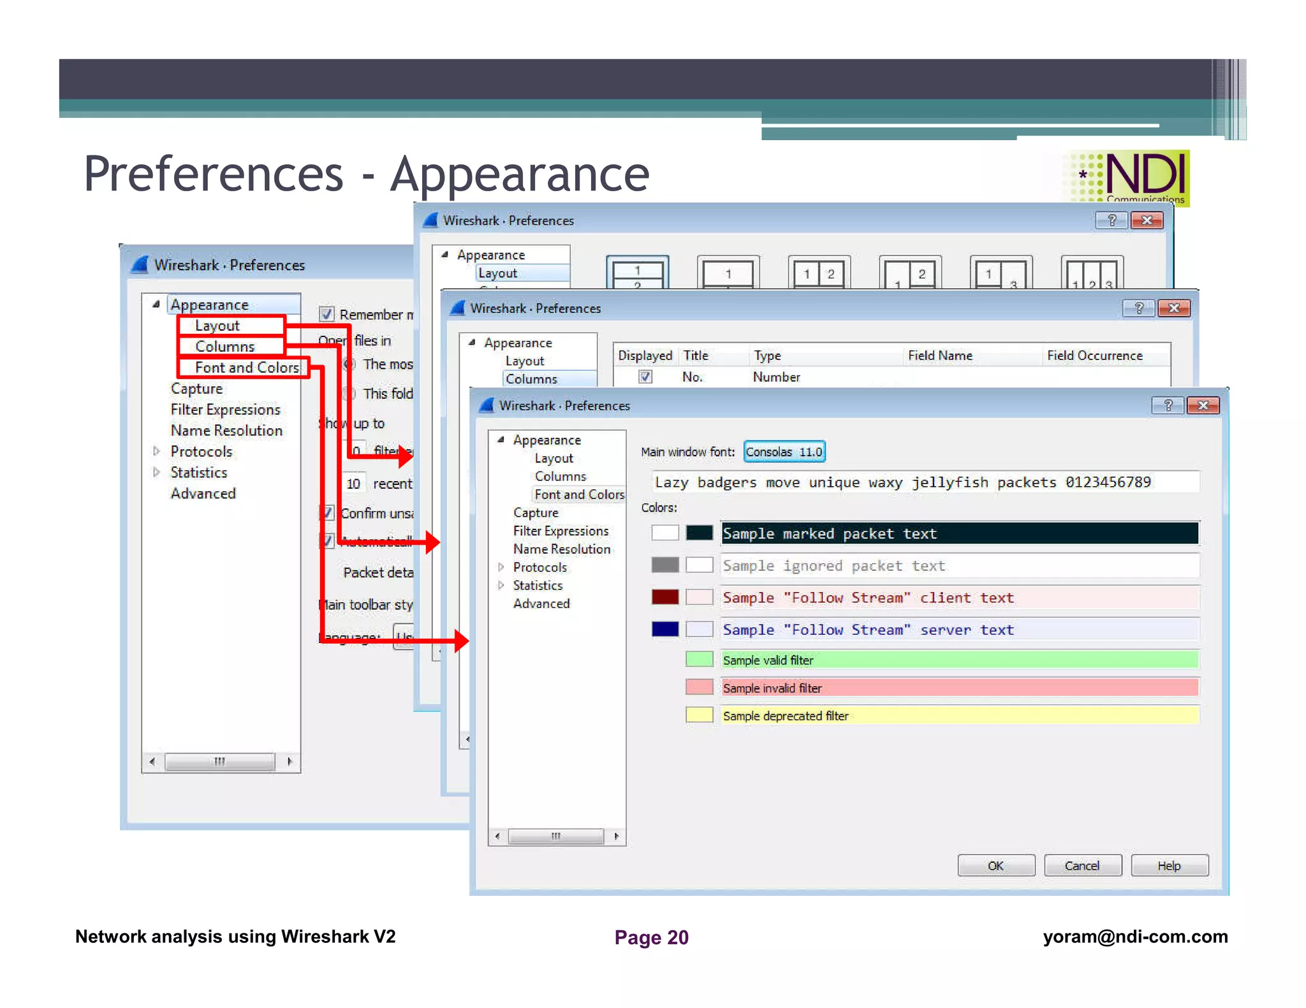Screen dimensions: 1306x1008
Task: Select Capture in leftmost preferences tree
Action: pos(196,389)
